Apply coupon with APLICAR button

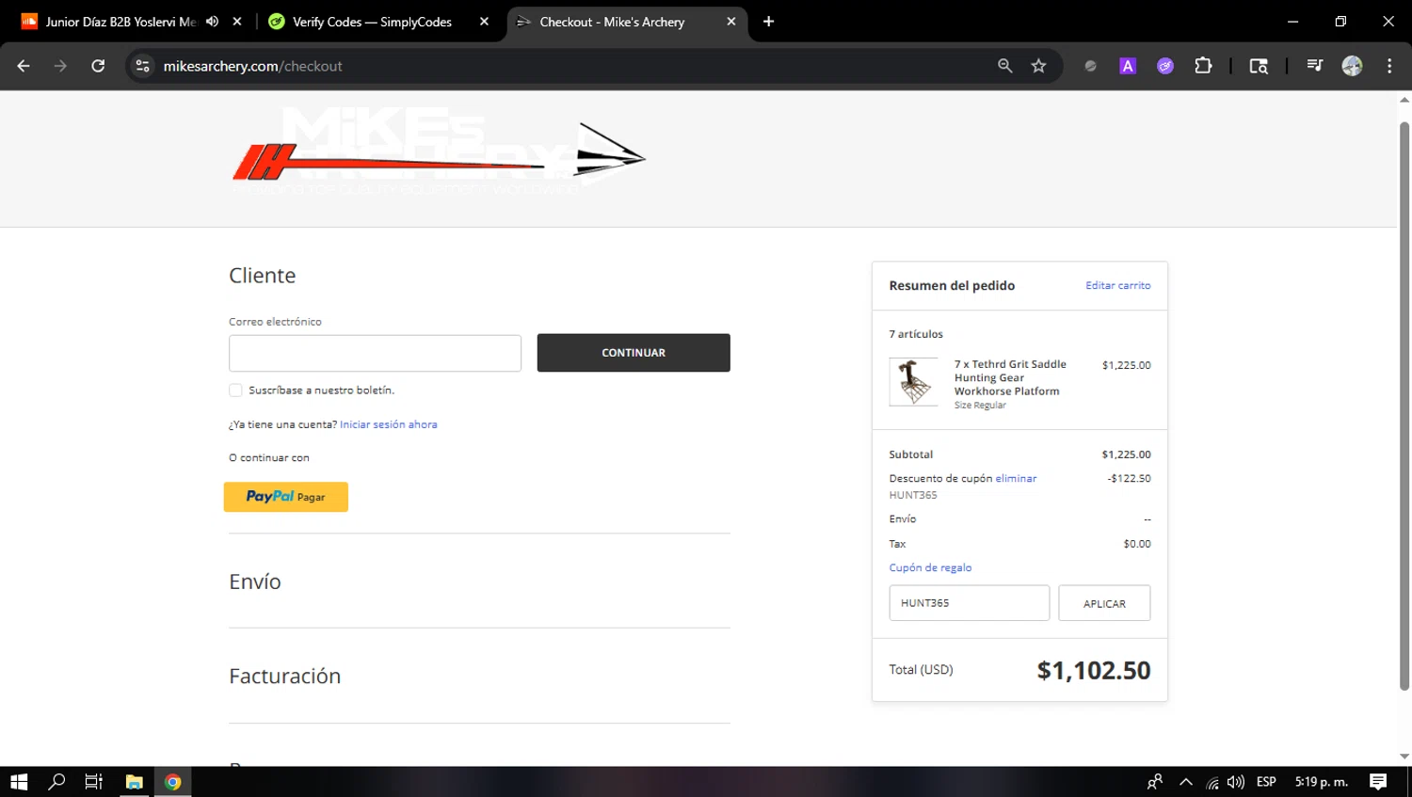1104,603
